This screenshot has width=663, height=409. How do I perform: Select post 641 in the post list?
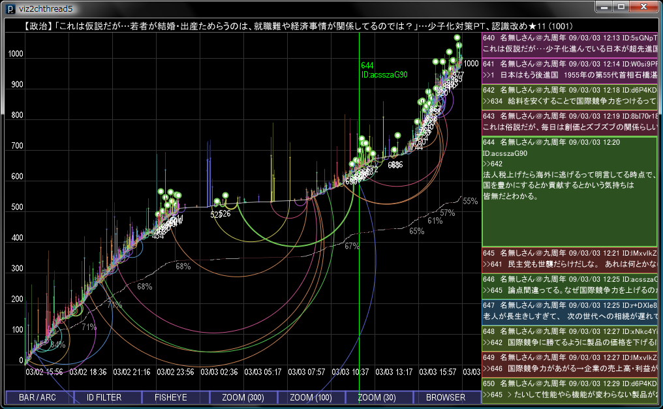click(569, 70)
